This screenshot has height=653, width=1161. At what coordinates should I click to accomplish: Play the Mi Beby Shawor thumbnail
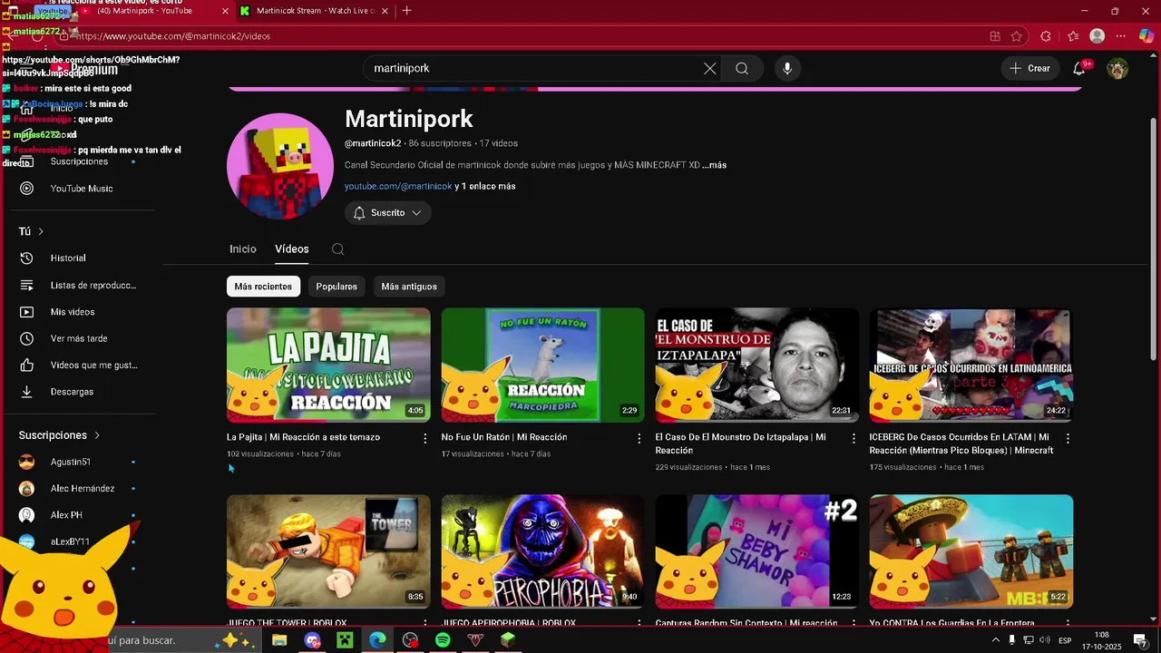click(756, 551)
